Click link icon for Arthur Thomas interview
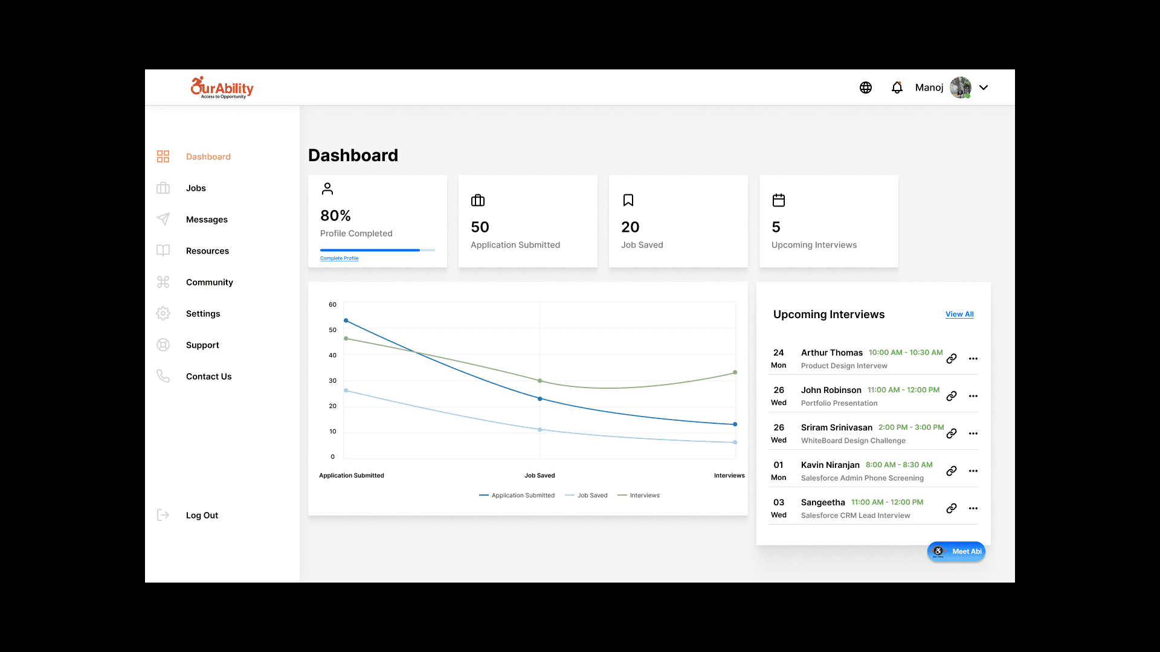This screenshot has width=1160, height=652. (951, 359)
